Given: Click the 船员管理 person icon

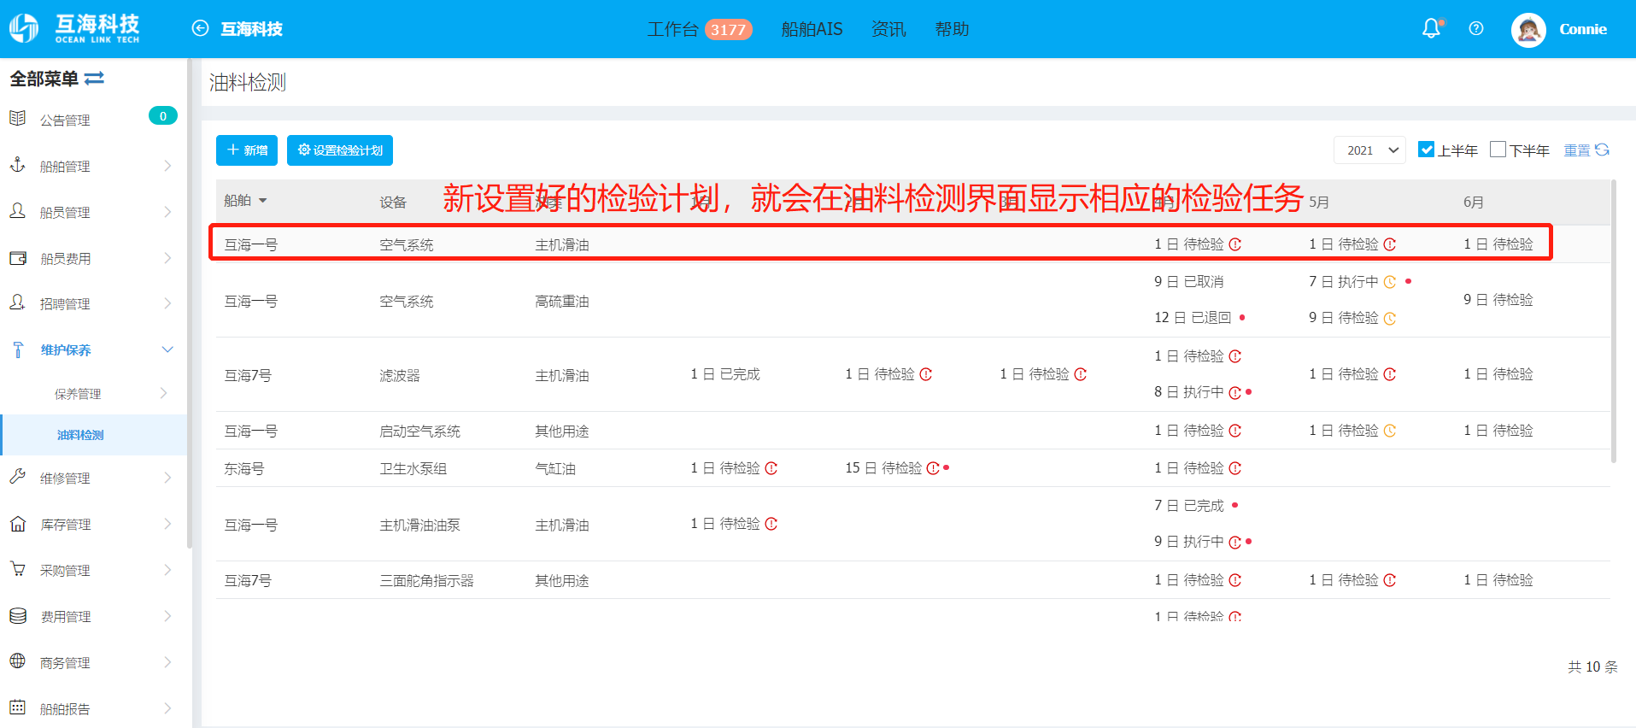Looking at the screenshot, I should point(17,211).
